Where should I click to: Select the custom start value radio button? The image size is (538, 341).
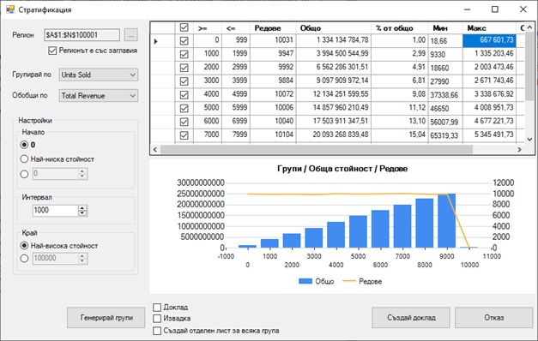click(x=24, y=174)
